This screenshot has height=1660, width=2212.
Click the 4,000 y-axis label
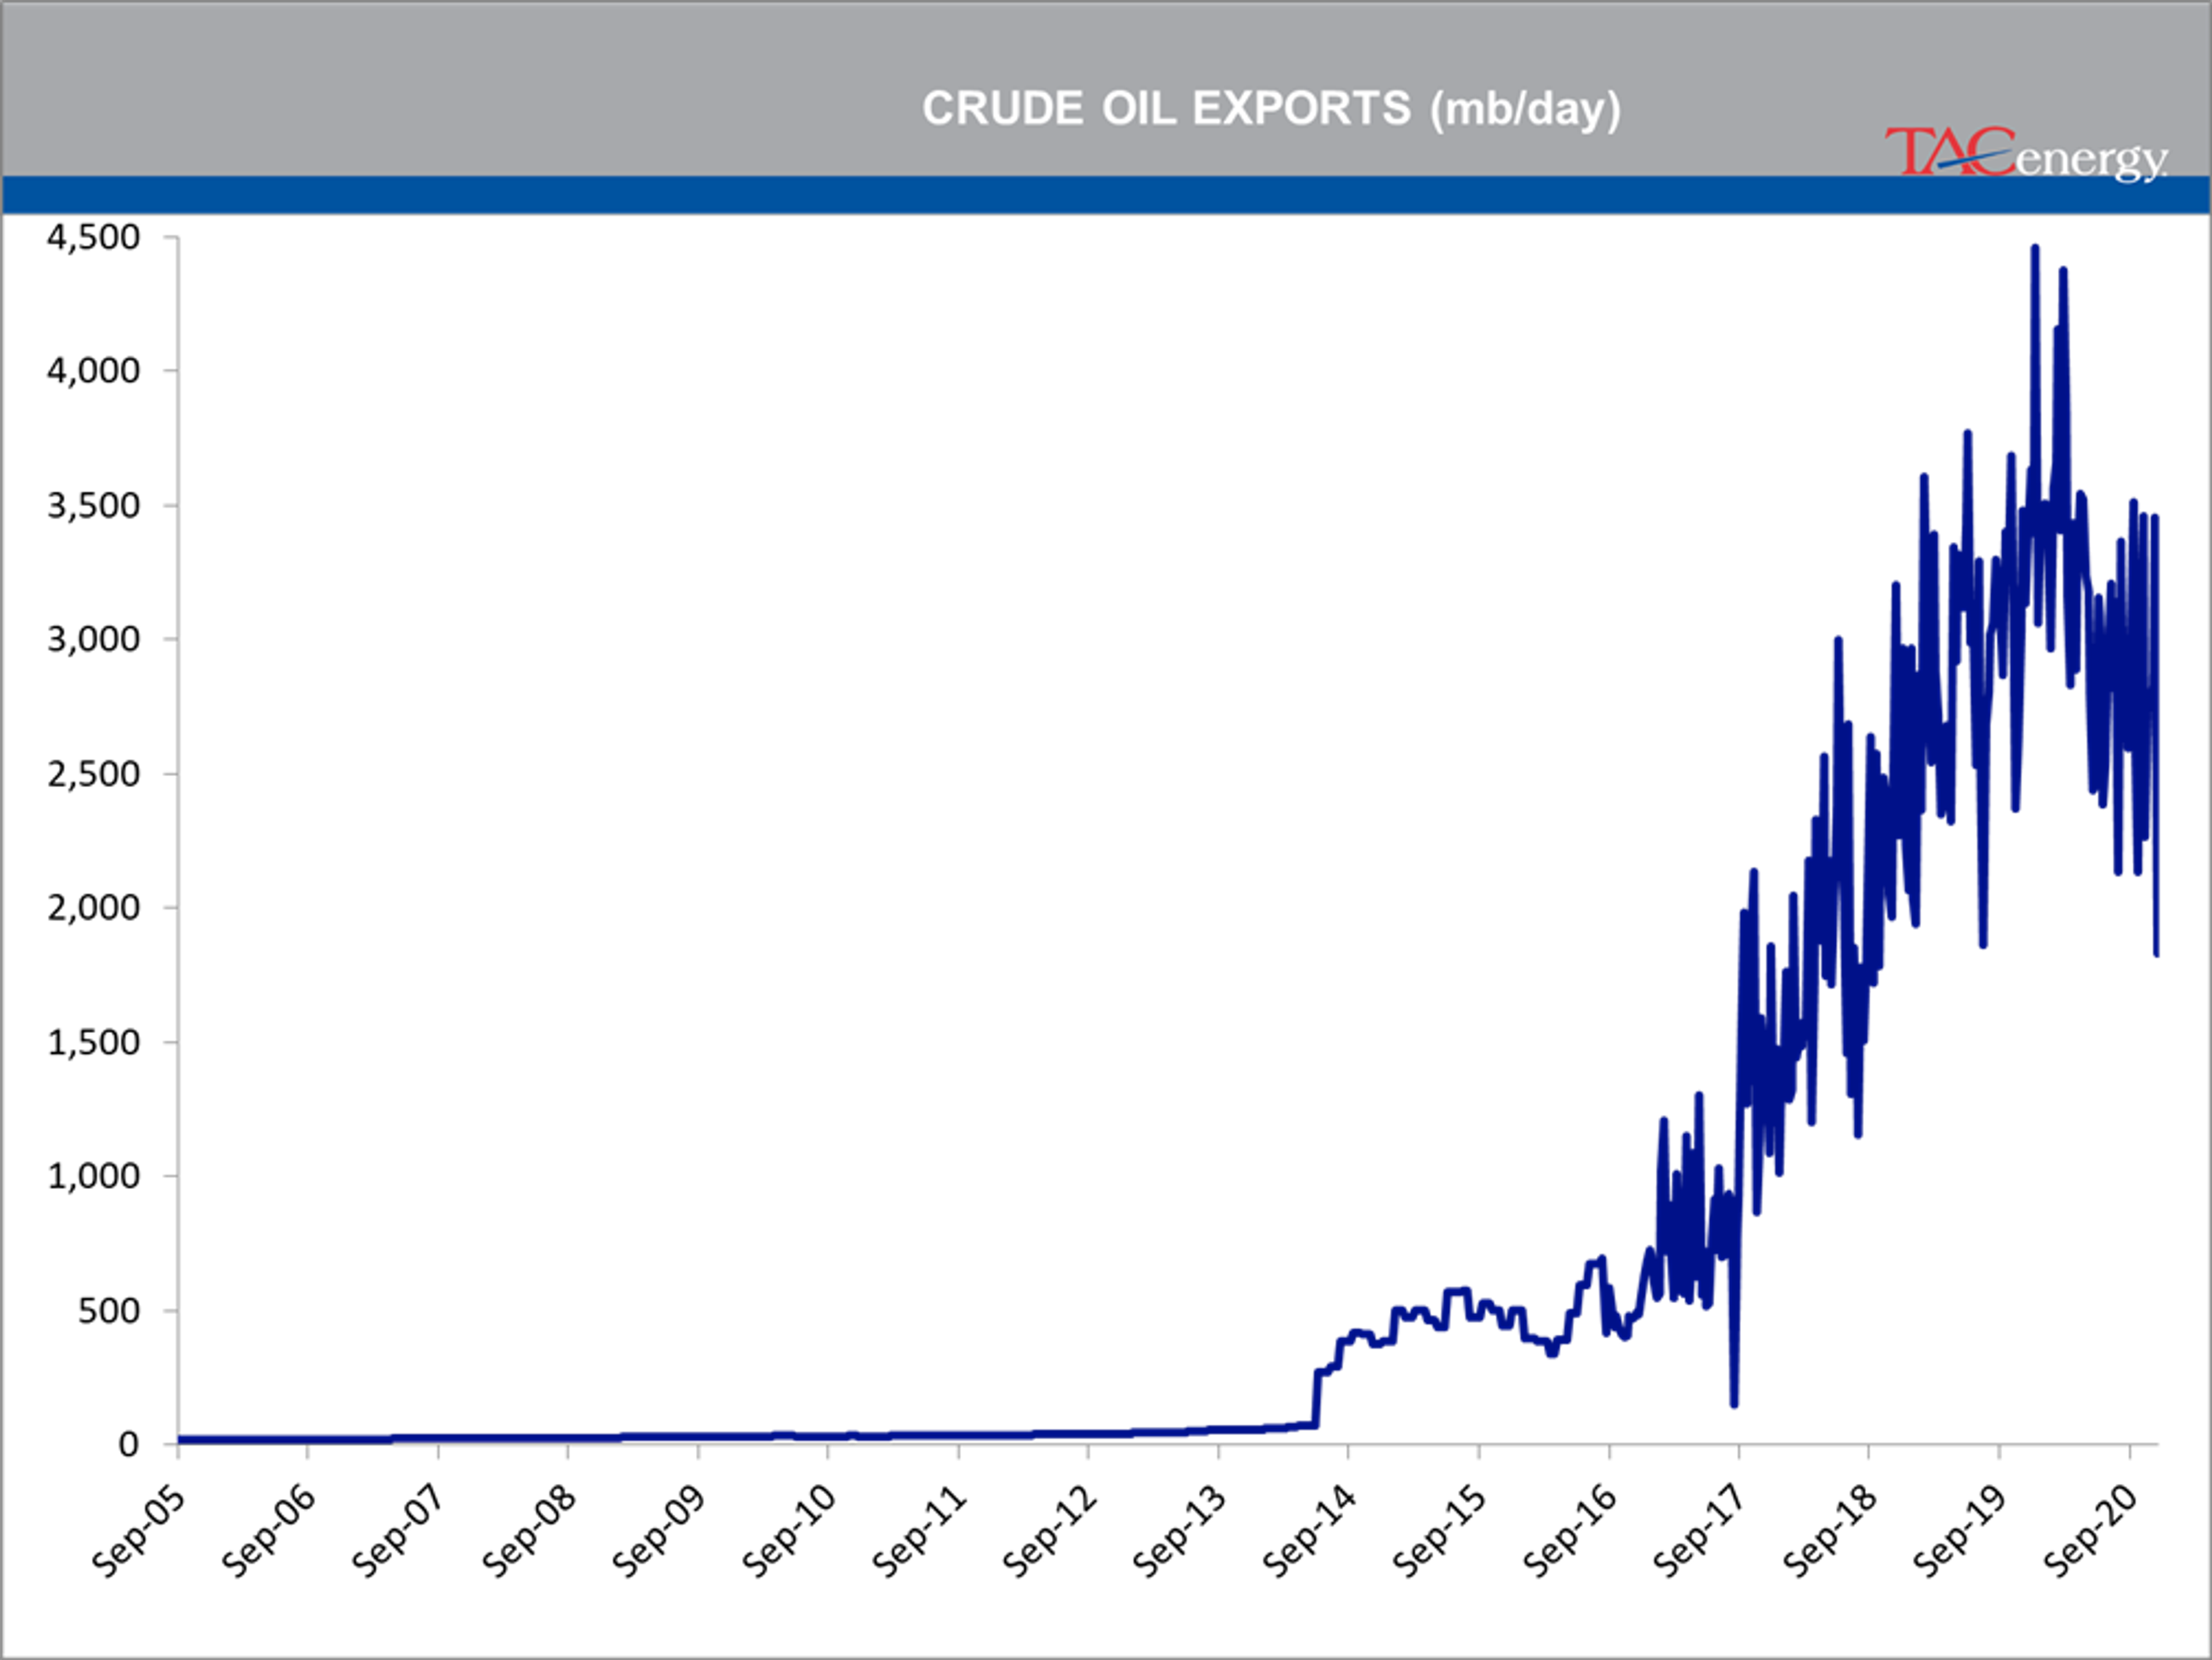[x=94, y=371]
